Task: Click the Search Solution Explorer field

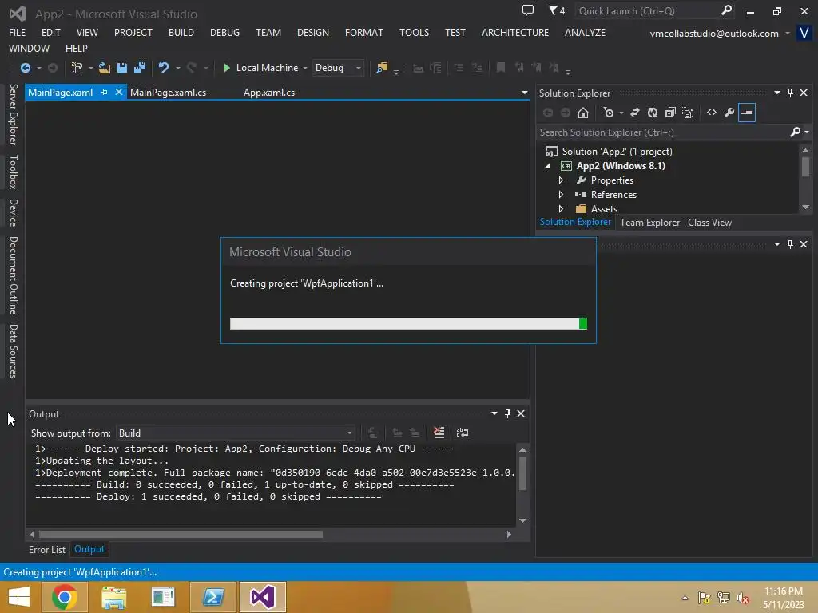Action: tap(662, 132)
